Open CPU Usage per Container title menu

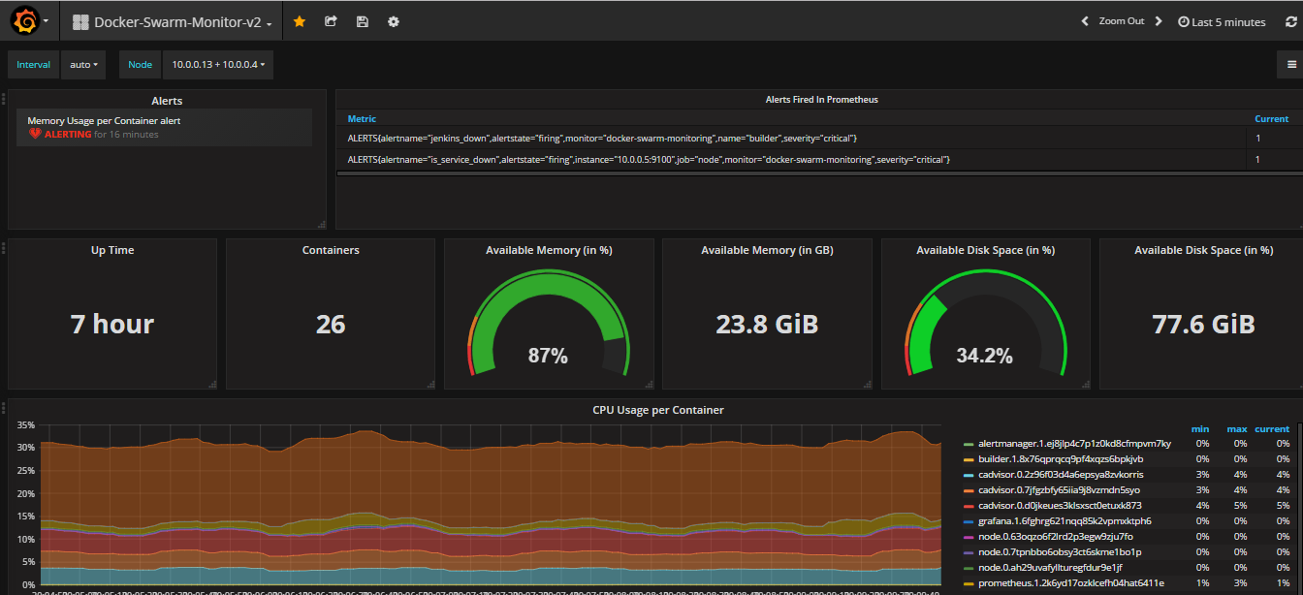658,410
